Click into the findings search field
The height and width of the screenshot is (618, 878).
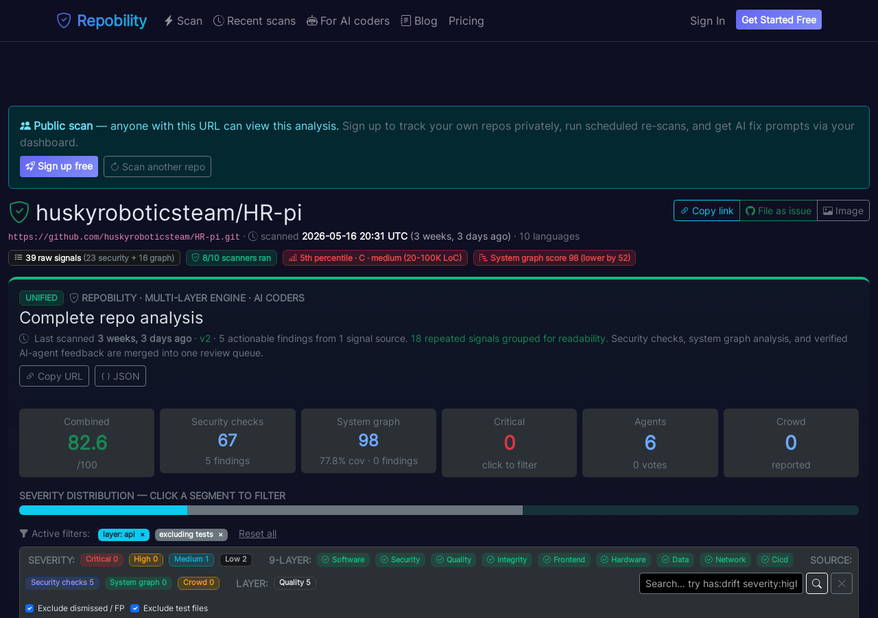[721, 583]
